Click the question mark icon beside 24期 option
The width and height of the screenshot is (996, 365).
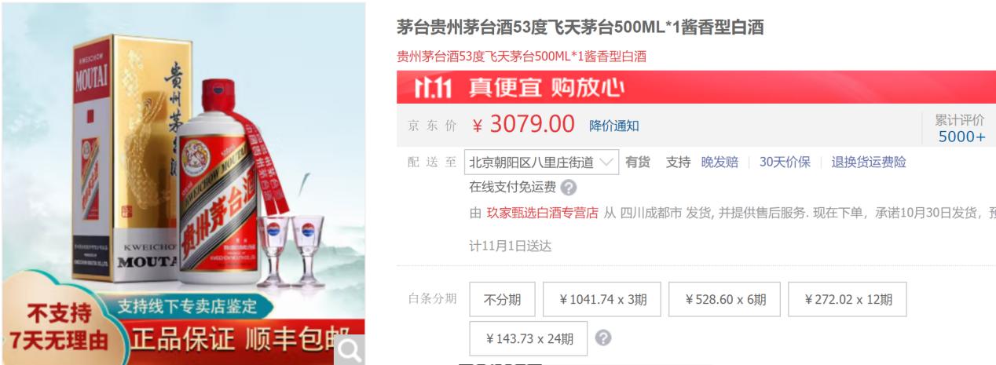coord(603,338)
